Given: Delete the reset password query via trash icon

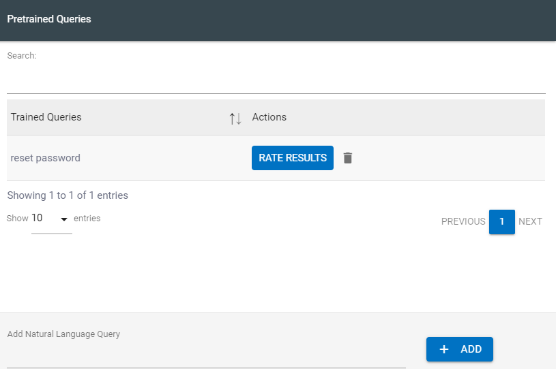Looking at the screenshot, I should click(348, 158).
